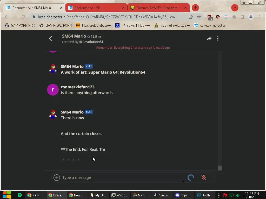266x199 pixels.
Task: Open the Chrome profile icon
Action: pyautogui.click(x=251, y=17)
